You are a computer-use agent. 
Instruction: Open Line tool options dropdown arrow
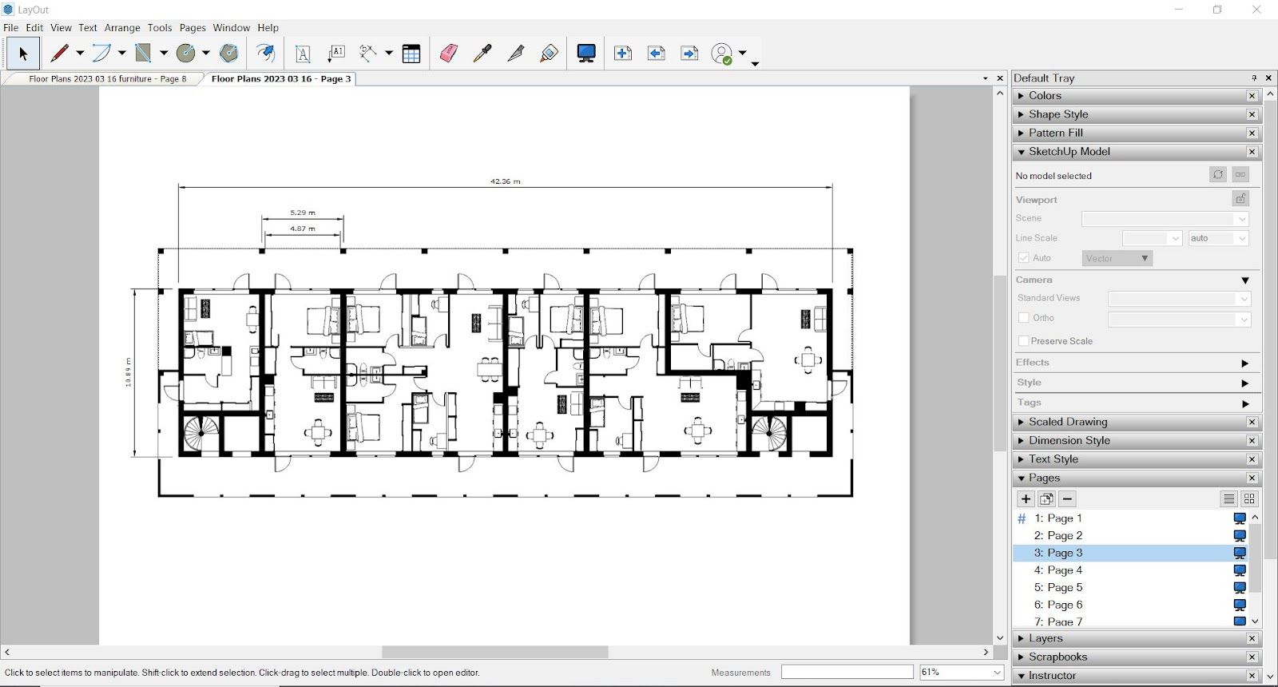pos(80,54)
